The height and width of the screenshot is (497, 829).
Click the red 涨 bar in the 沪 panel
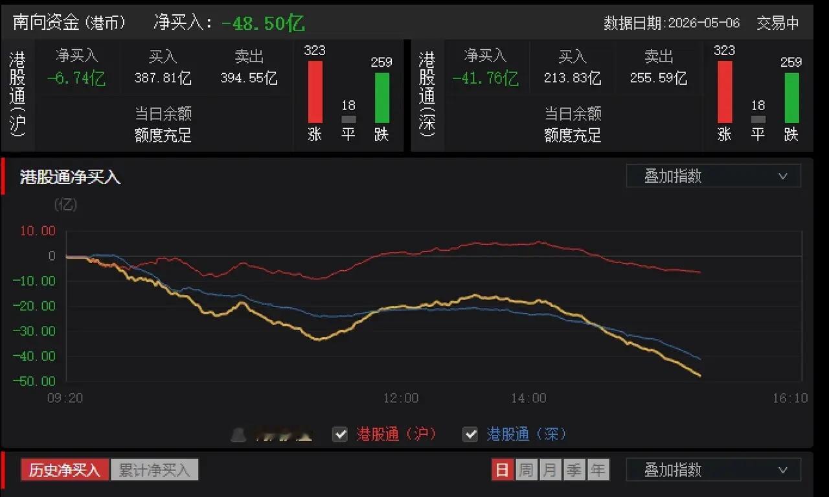315,92
